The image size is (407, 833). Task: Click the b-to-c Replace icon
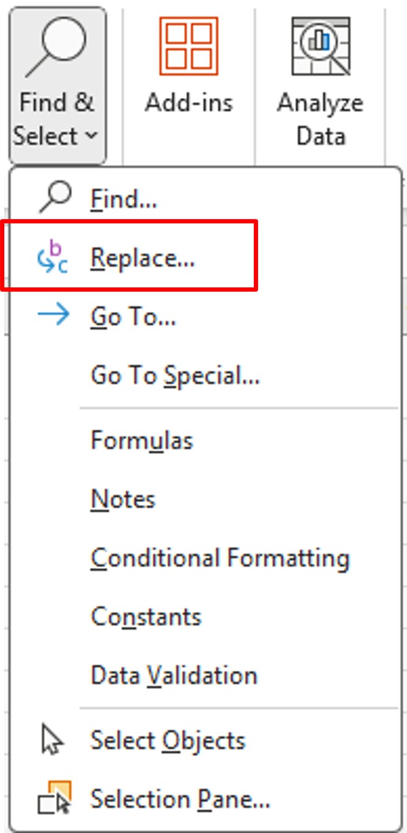coord(54,257)
